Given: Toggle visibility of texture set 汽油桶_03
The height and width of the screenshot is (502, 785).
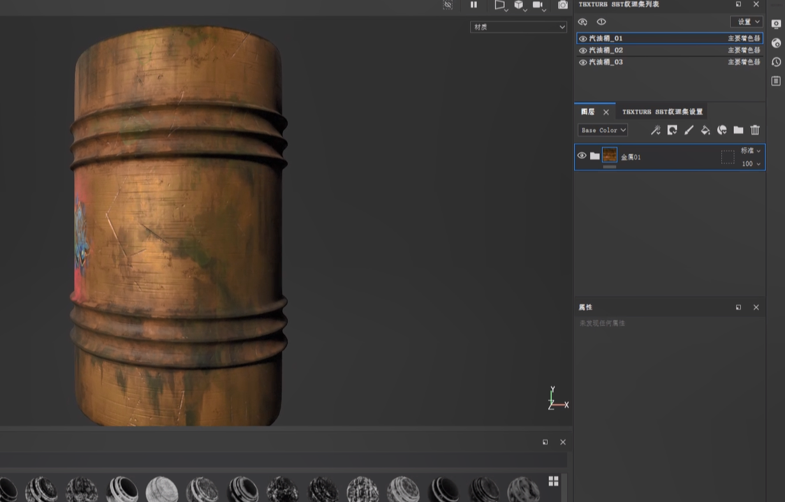Looking at the screenshot, I should (x=583, y=63).
